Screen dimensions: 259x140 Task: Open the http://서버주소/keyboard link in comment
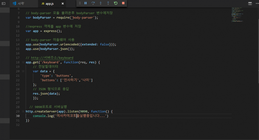[x=52, y=58]
